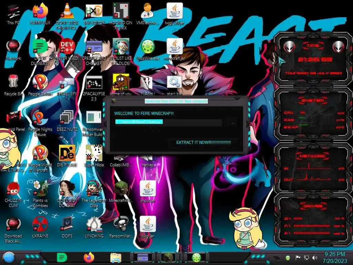353x265 pixels.
Task: Click the SYSTEM widget header
Action: (313, 100)
